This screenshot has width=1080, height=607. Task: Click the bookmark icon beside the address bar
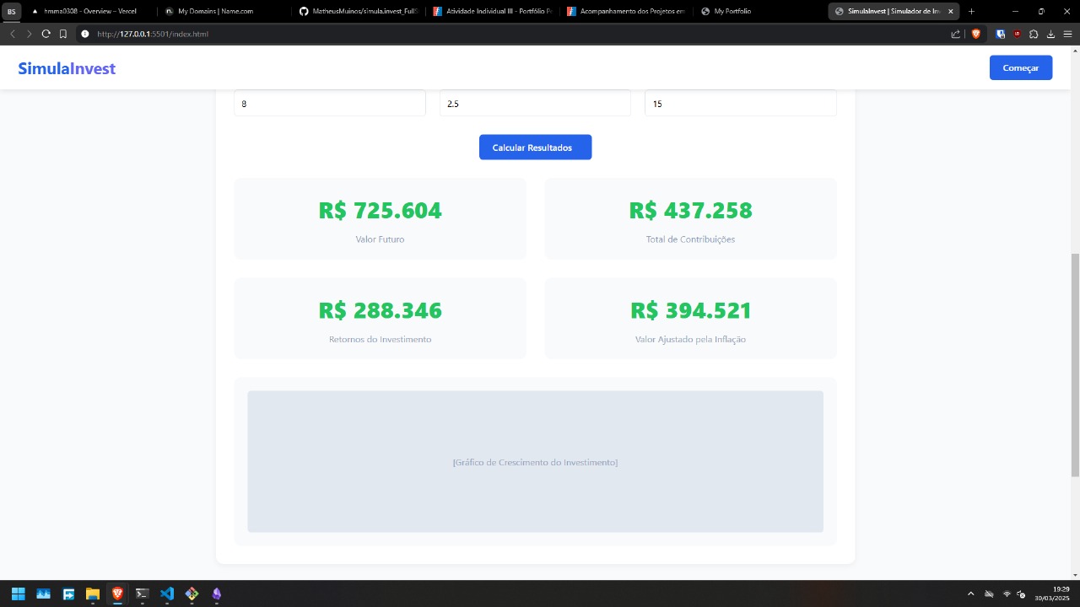coord(63,34)
